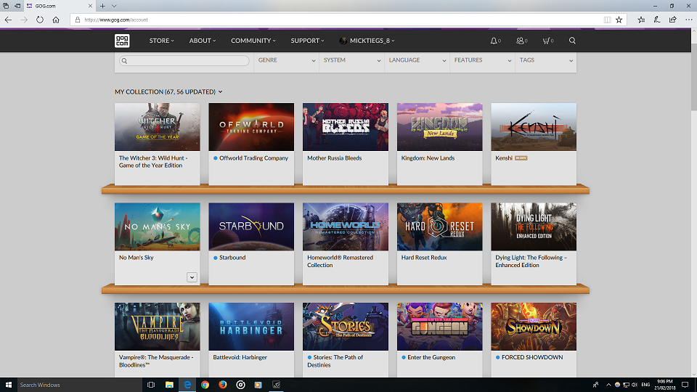Open the favorites hub icon
This screenshot has width=697, height=392.
click(641, 20)
